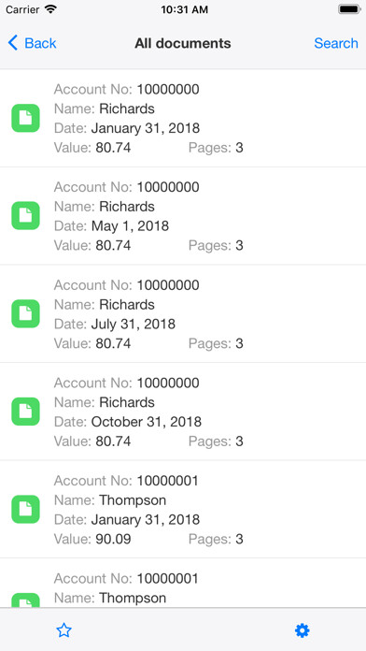366x651 pixels.
Task: Click document icon for Richards January 31, 2018
Action: tap(26, 119)
